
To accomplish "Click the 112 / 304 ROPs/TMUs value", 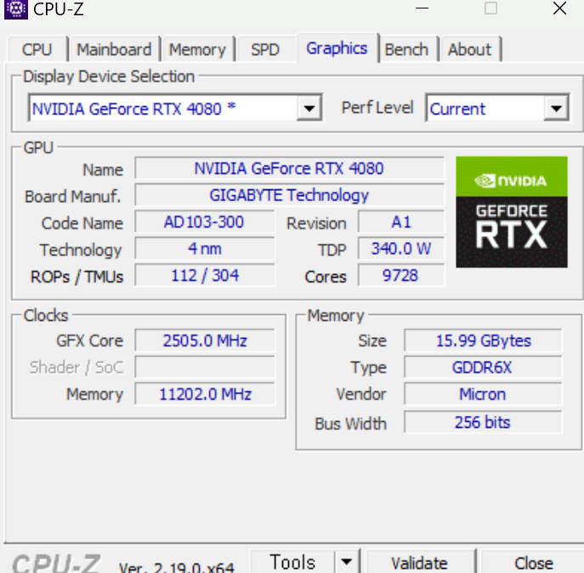I will tap(205, 276).
